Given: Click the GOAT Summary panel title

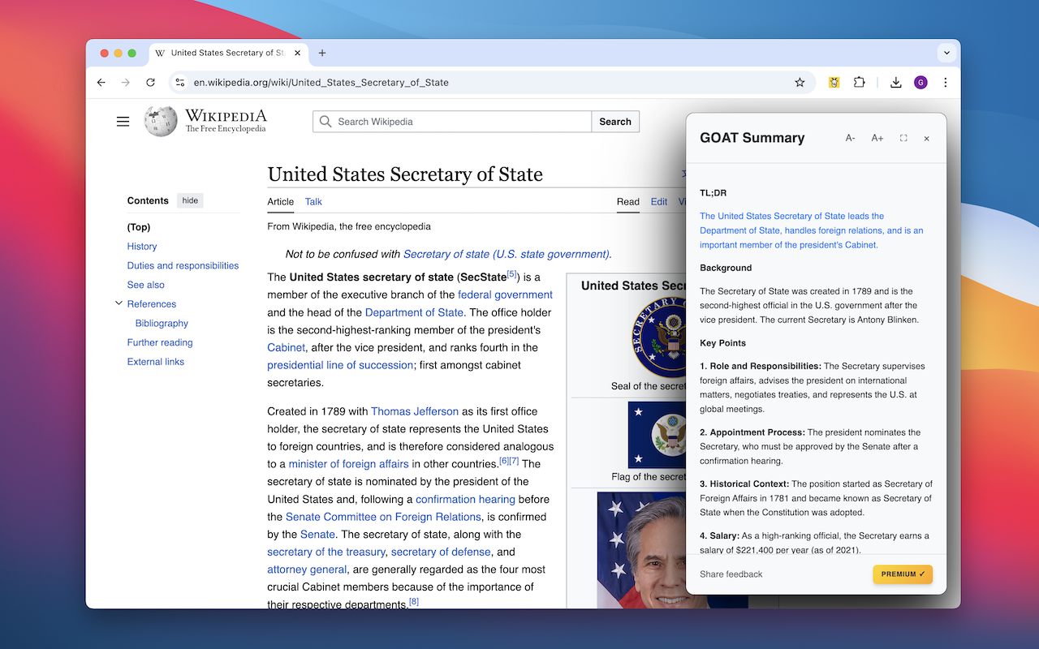Looking at the screenshot, I should click(x=752, y=138).
